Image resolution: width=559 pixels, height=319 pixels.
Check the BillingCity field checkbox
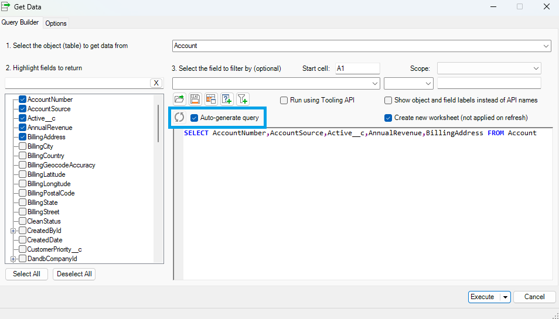22,146
